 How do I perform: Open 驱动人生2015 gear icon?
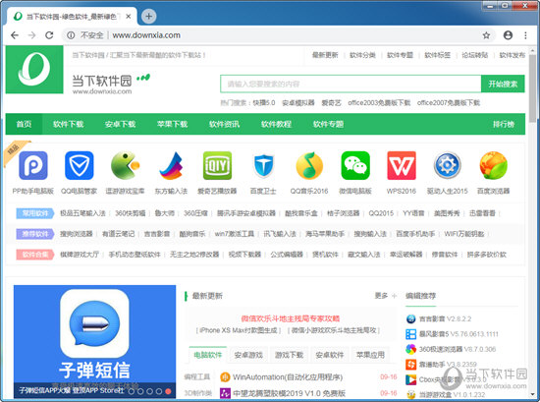click(448, 165)
